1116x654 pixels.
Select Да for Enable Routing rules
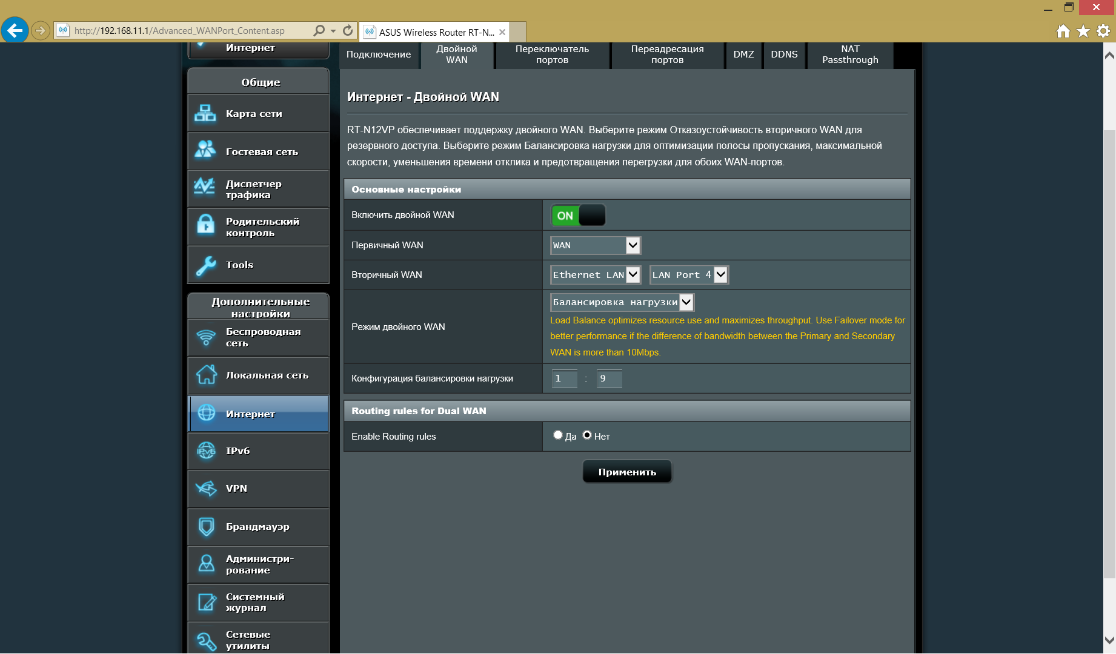coord(558,435)
